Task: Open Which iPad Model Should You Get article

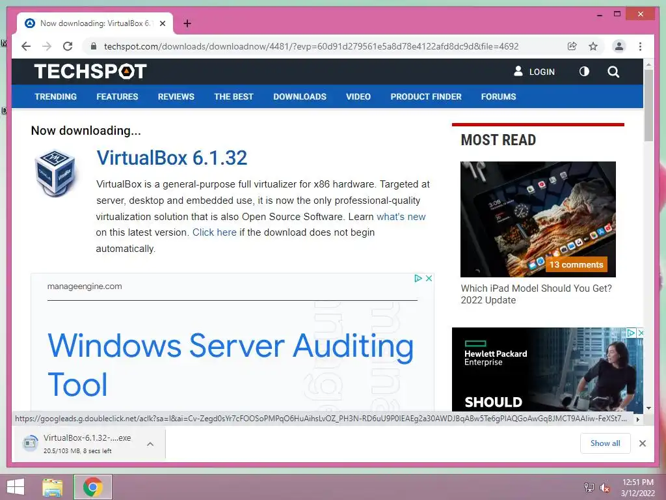Action: (536, 294)
